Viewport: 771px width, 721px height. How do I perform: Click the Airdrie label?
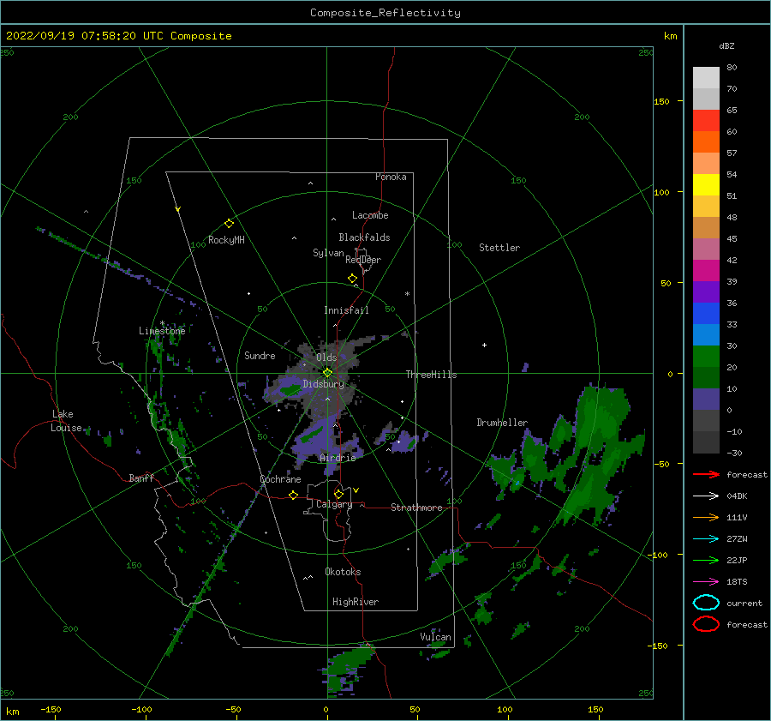tap(338, 458)
